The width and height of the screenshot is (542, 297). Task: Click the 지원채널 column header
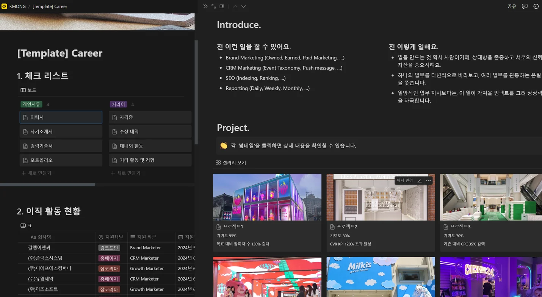[111, 237]
